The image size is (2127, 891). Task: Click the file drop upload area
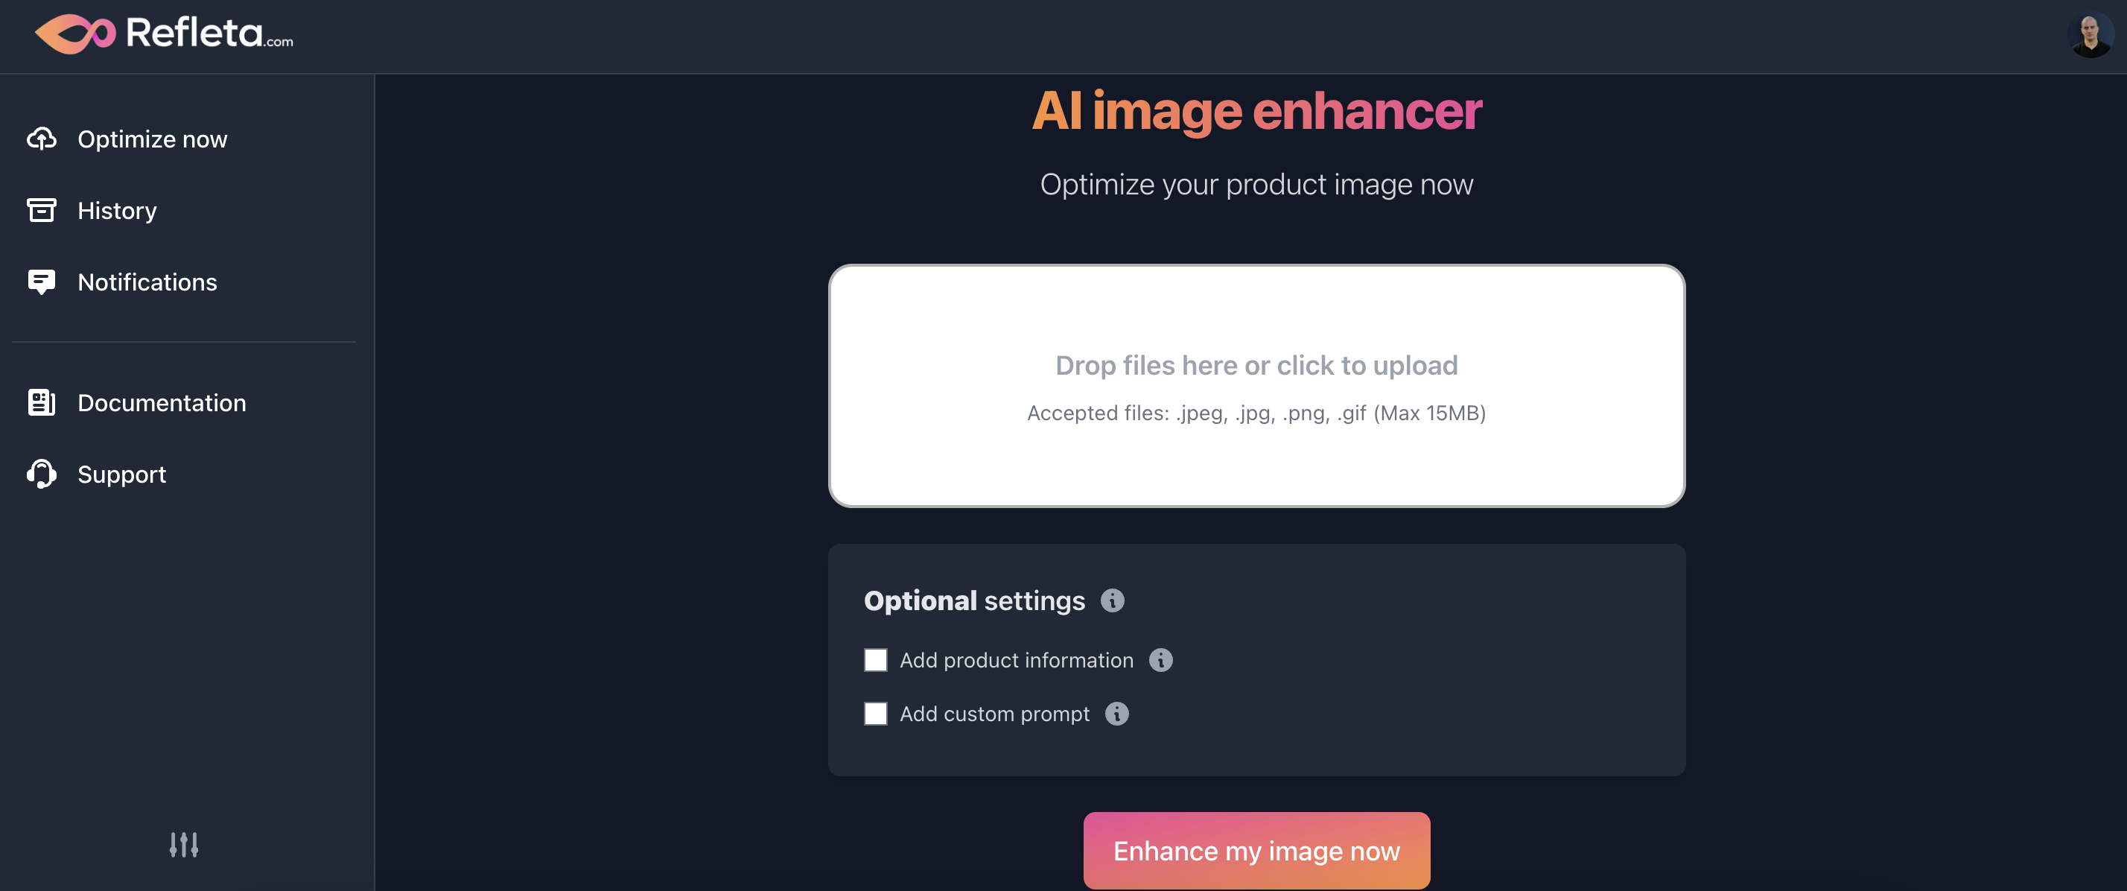1256,386
